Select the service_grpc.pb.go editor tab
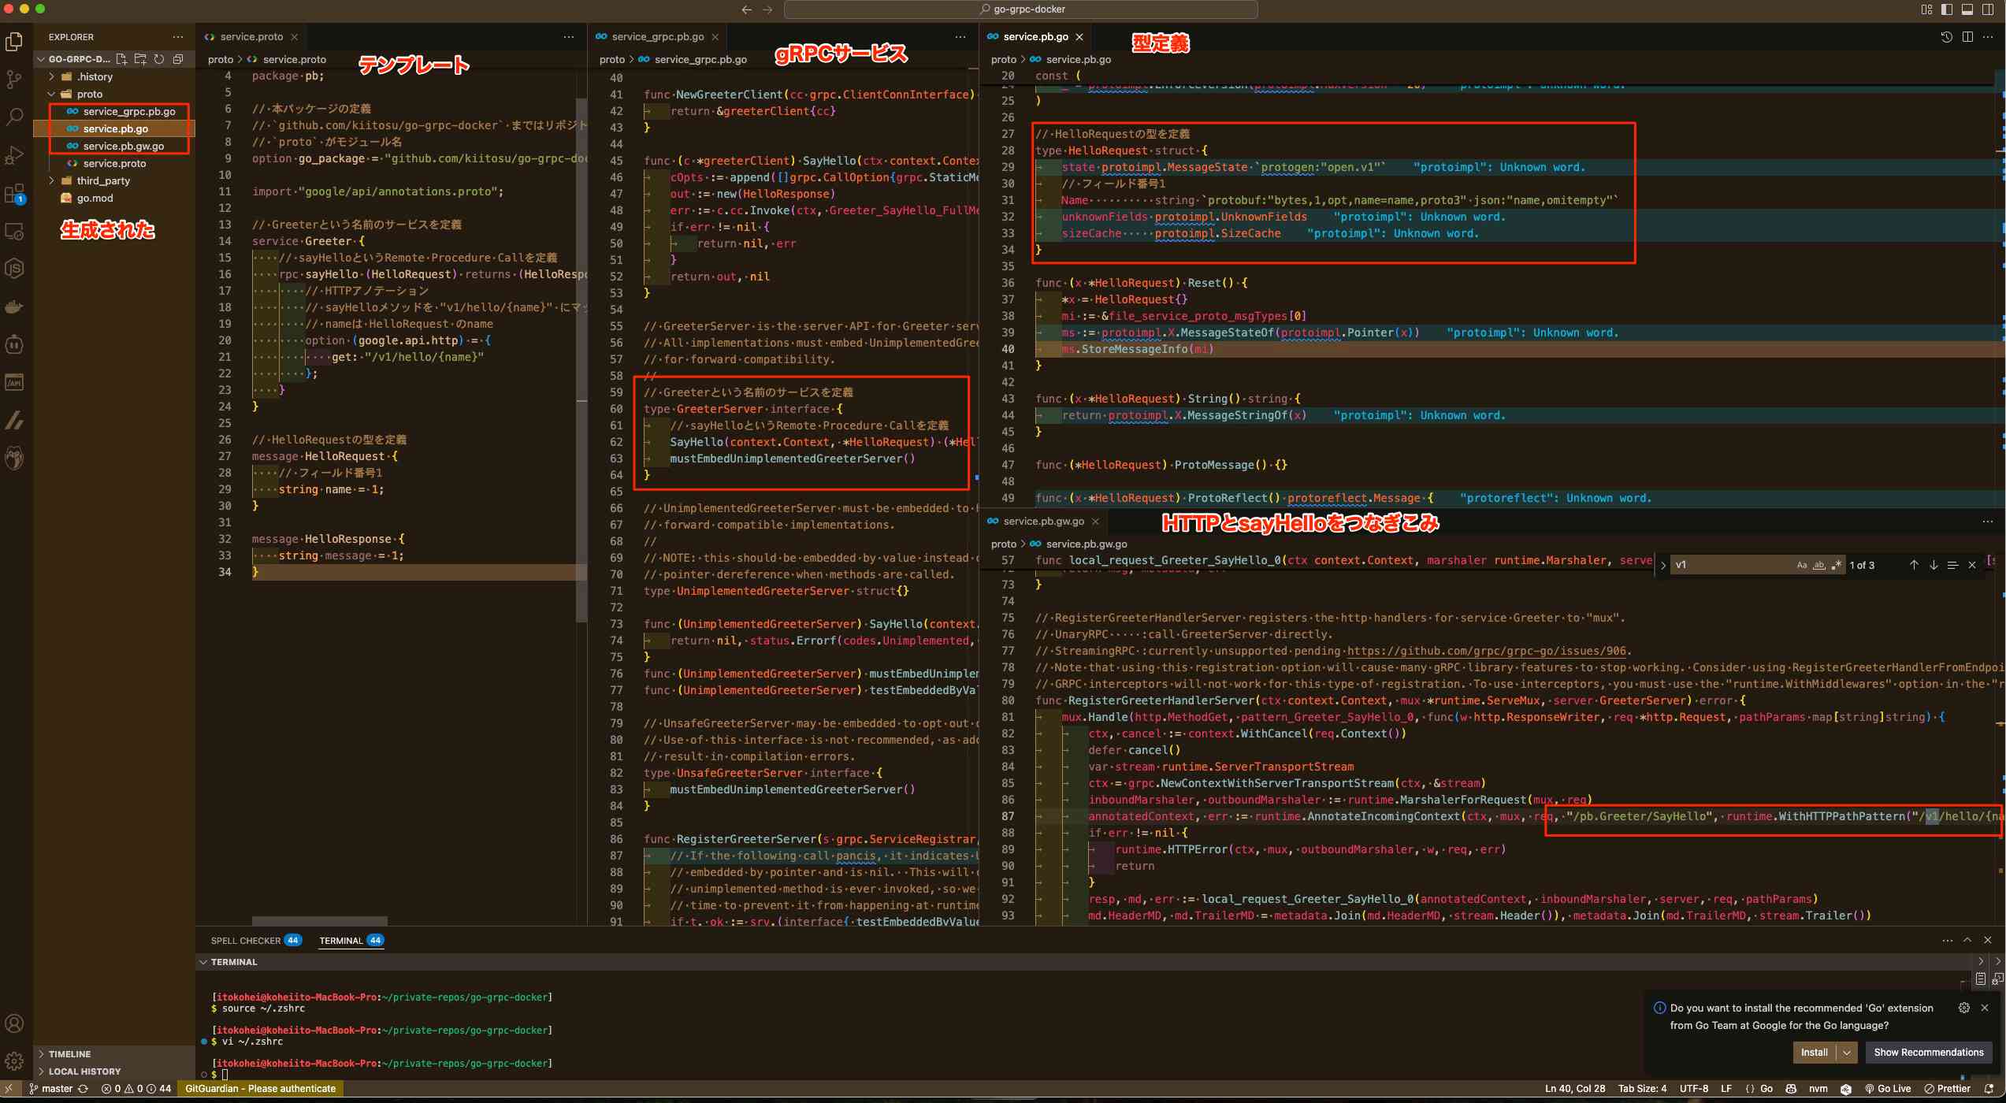This screenshot has width=2006, height=1103. 657,37
